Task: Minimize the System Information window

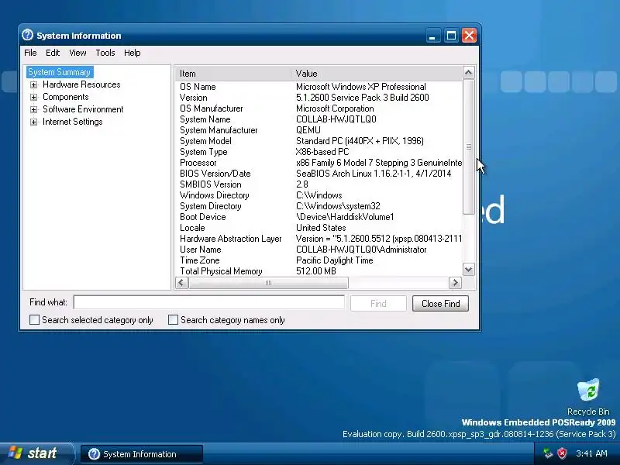Action: click(x=432, y=36)
